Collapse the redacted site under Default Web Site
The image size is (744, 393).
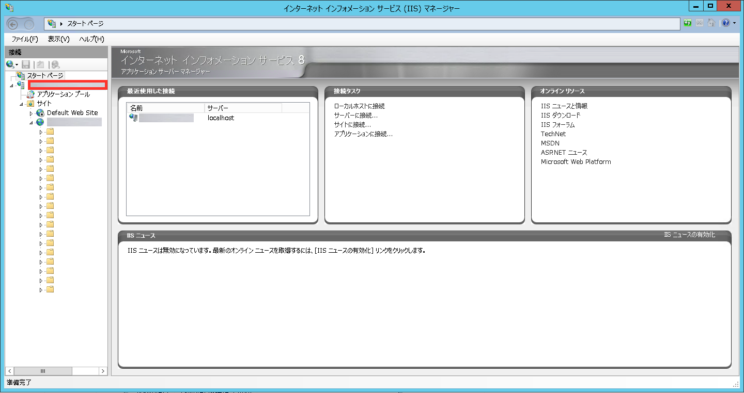click(32, 122)
